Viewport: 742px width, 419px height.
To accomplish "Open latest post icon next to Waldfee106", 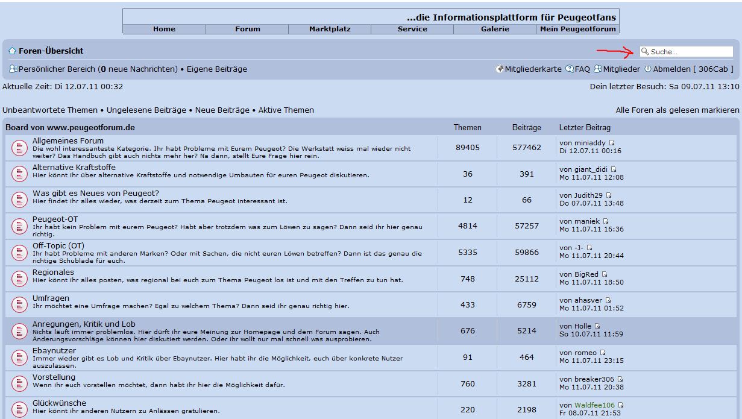I will tap(621, 405).
